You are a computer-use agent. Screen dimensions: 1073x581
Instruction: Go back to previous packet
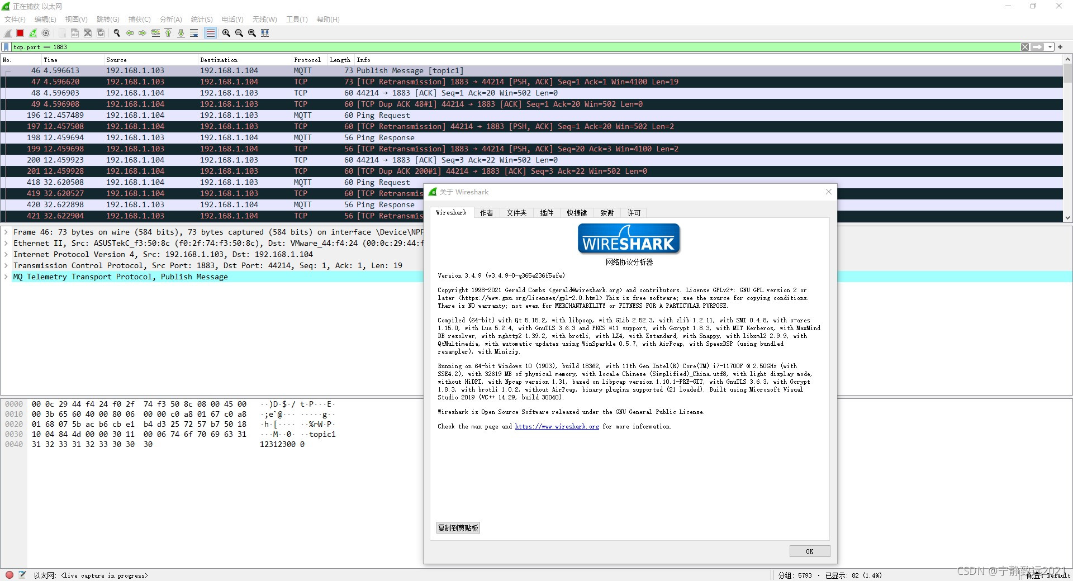point(130,33)
